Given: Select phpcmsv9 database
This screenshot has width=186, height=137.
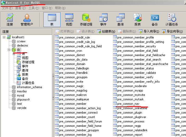Looking at the screenshot, I should [x=23, y=100].
